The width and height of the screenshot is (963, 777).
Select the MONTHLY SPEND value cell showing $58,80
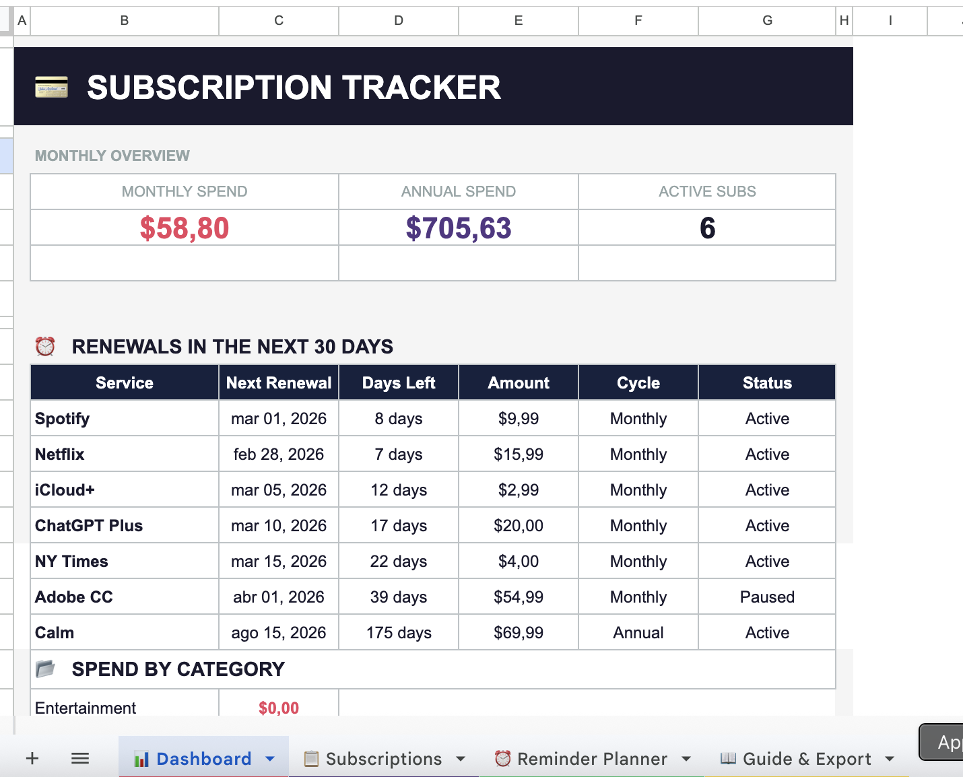[184, 228]
